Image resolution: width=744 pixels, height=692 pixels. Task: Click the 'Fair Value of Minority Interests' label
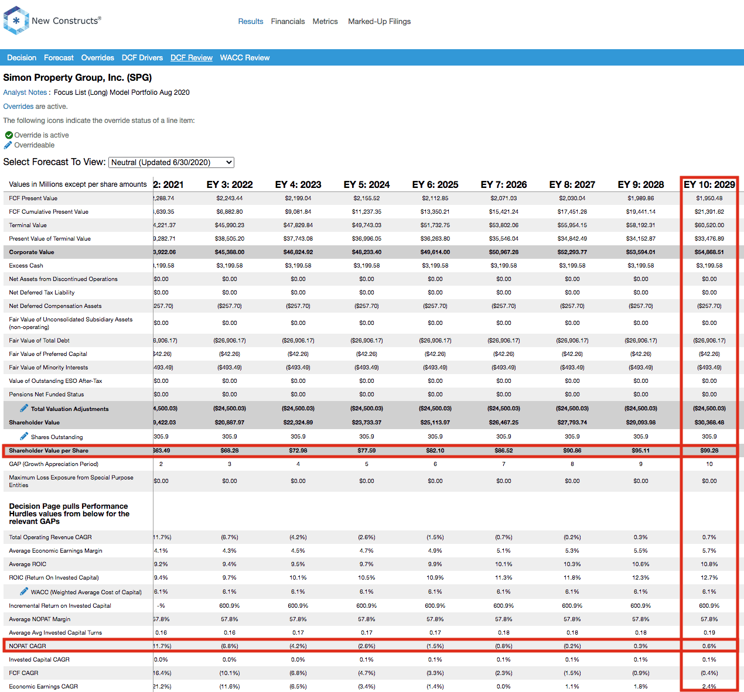coord(49,368)
